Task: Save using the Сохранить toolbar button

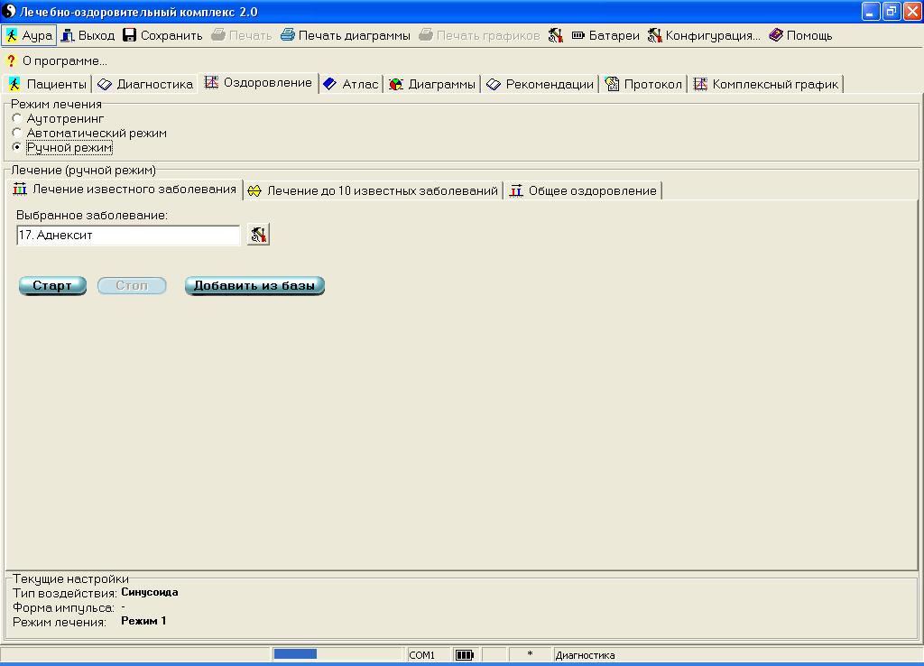Action: point(162,36)
